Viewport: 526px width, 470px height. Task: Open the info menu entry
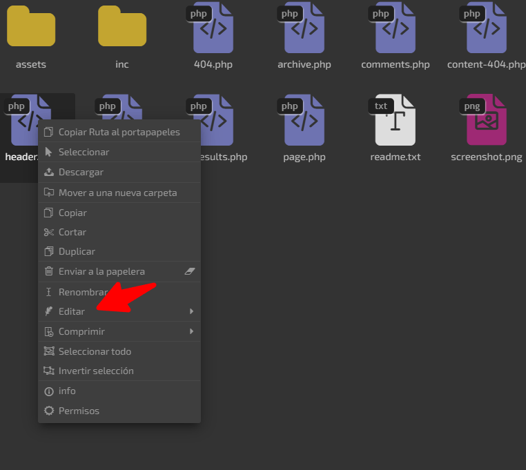click(x=119, y=391)
